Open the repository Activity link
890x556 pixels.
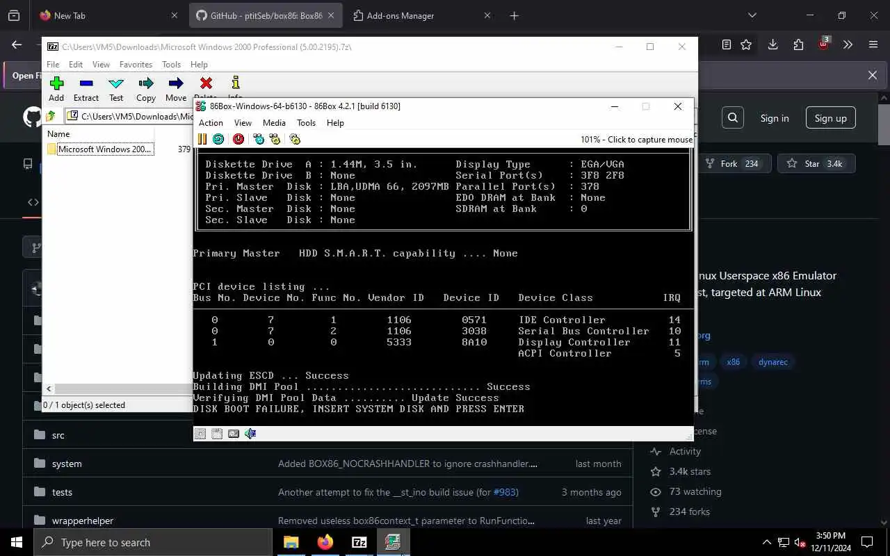click(685, 452)
